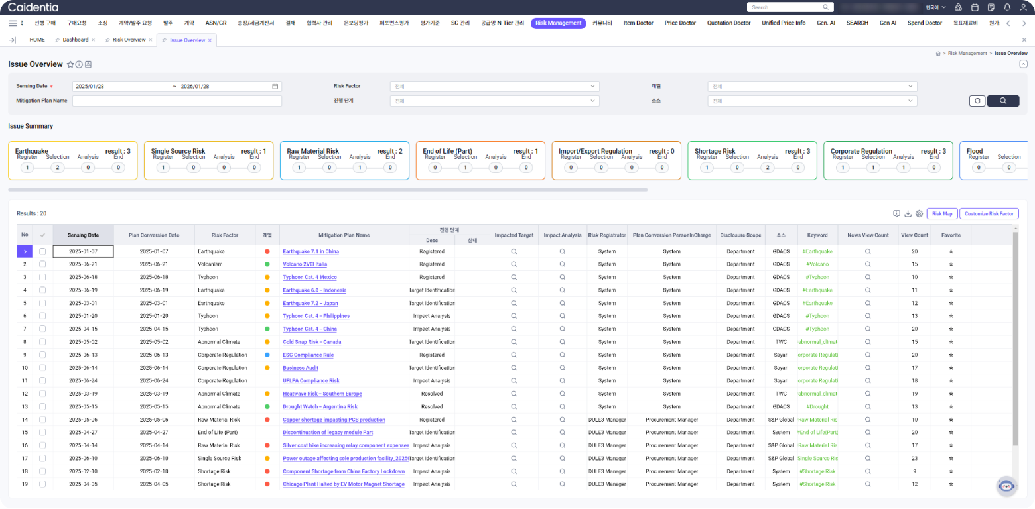Open the Price Doctor menu
The image size is (1035, 509).
coord(680,23)
